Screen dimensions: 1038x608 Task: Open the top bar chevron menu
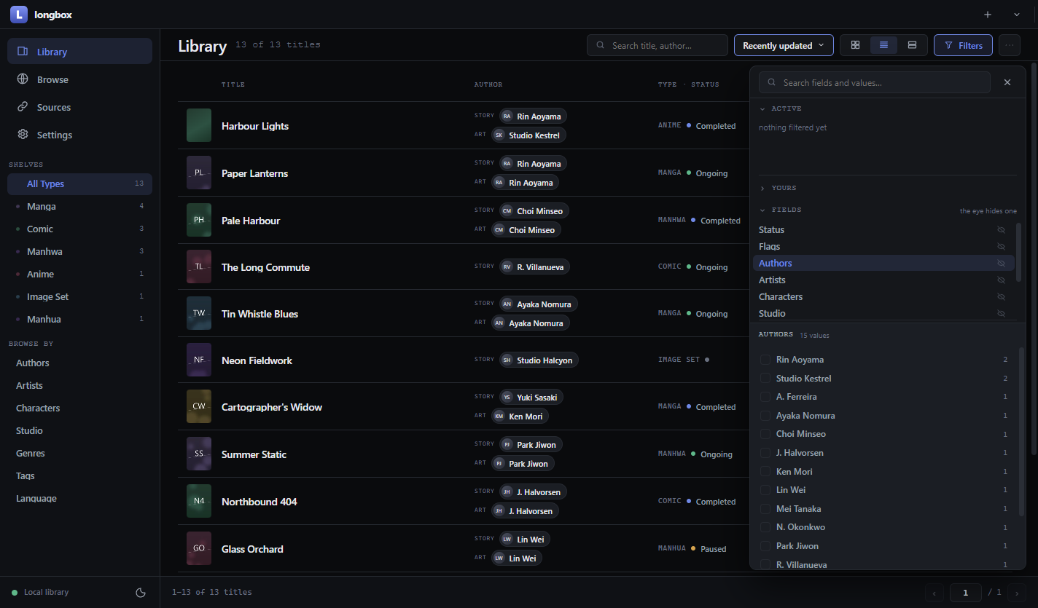tap(1017, 15)
